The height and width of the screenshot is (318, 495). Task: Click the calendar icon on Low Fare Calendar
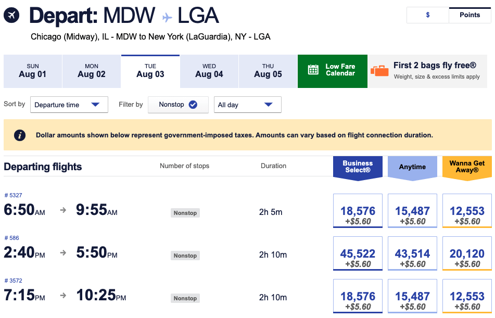click(313, 70)
